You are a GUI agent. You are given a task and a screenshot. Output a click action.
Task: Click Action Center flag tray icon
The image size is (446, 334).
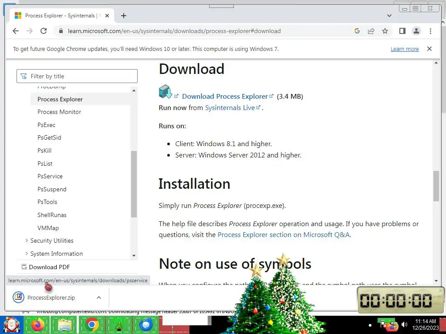tap(383, 324)
